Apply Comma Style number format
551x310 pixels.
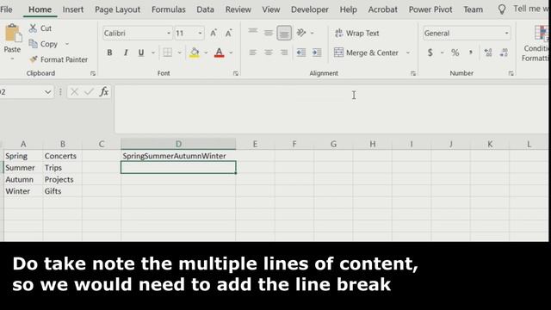pos(471,53)
